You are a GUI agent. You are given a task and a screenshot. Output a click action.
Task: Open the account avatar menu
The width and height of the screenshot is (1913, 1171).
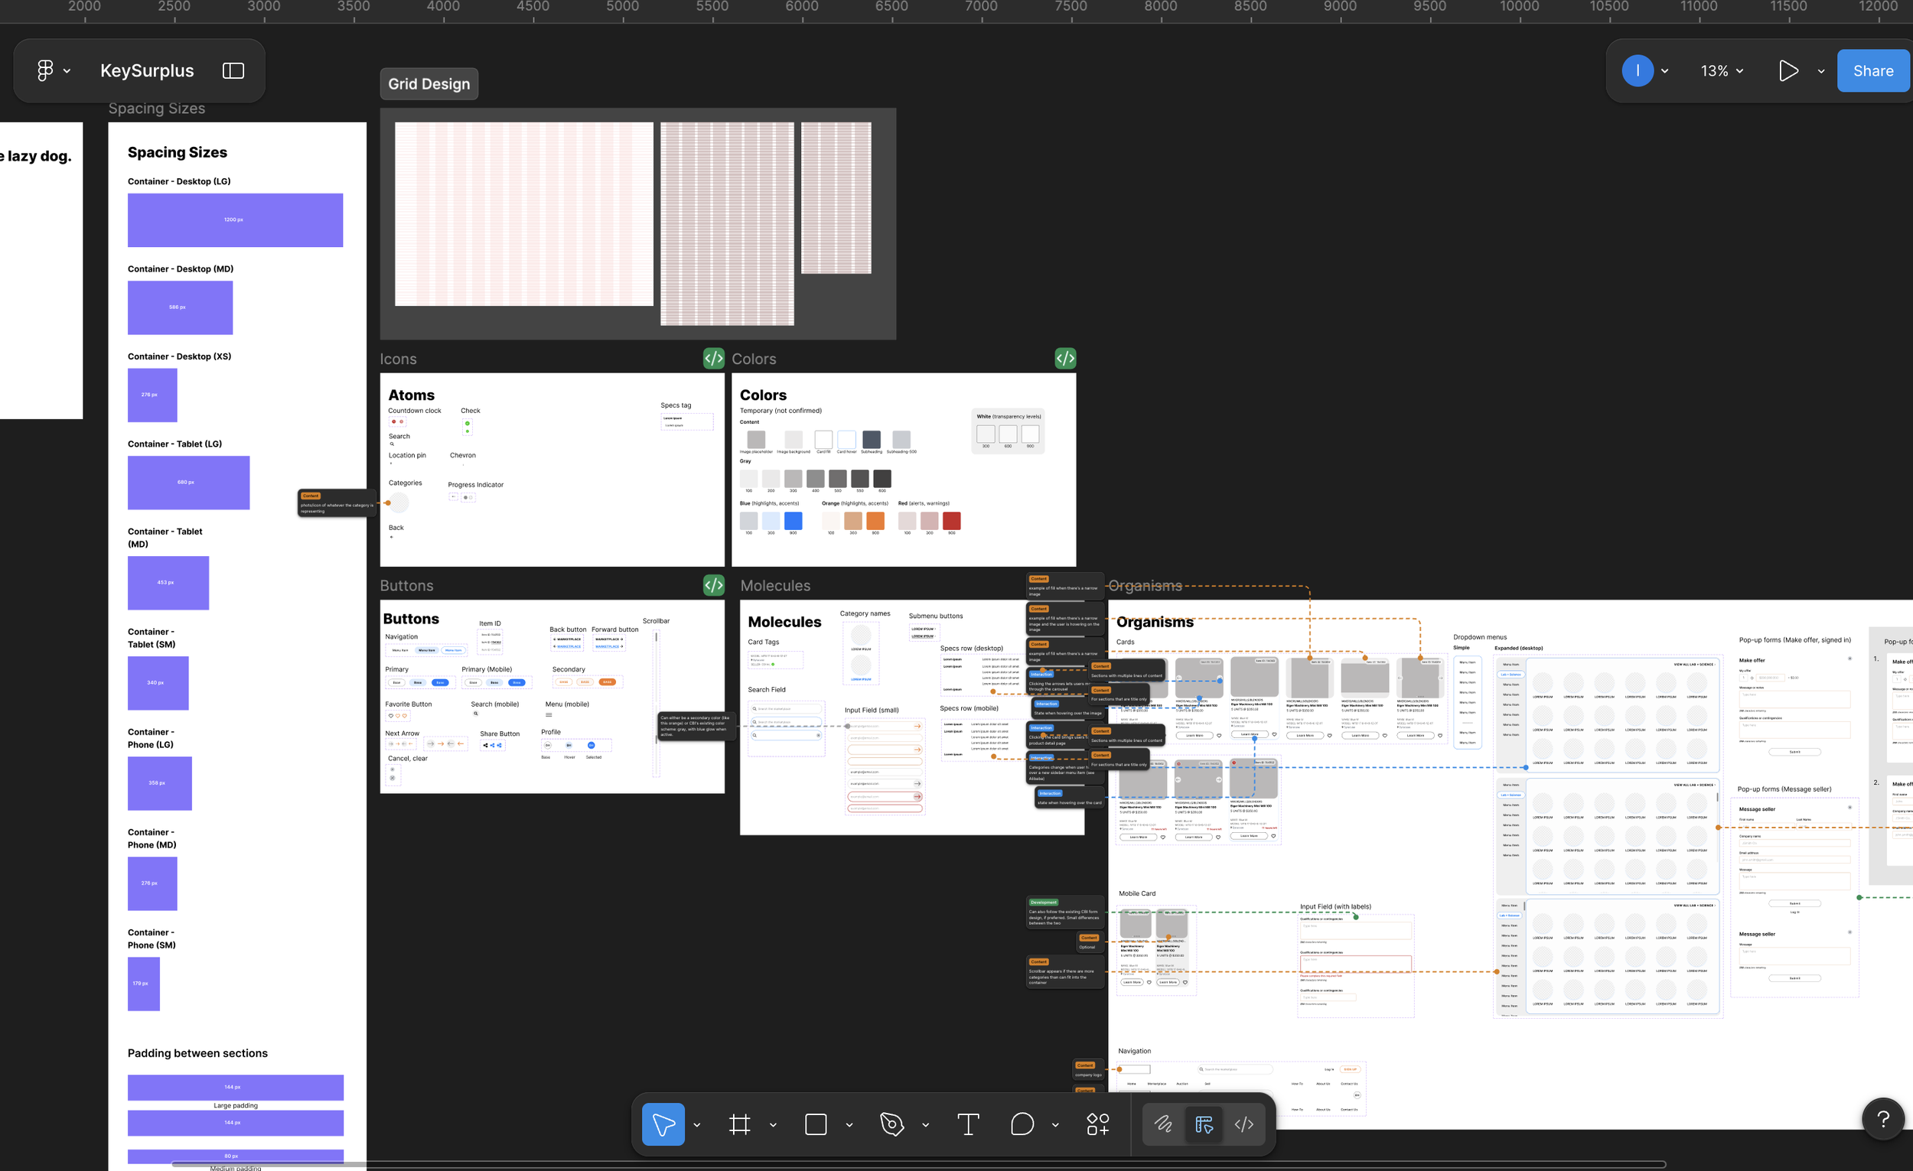(x=1638, y=70)
